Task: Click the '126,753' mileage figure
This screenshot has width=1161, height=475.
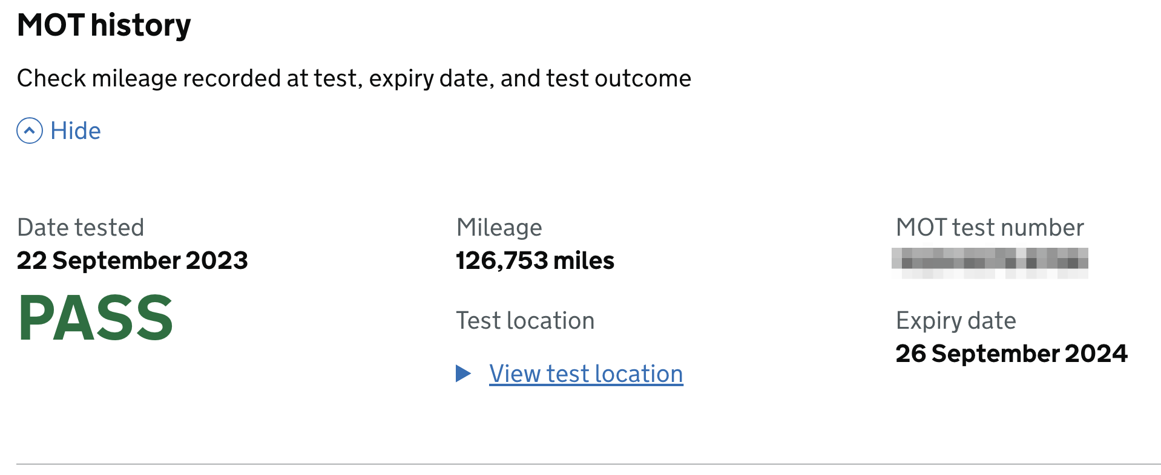Action: (x=502, y=260)
